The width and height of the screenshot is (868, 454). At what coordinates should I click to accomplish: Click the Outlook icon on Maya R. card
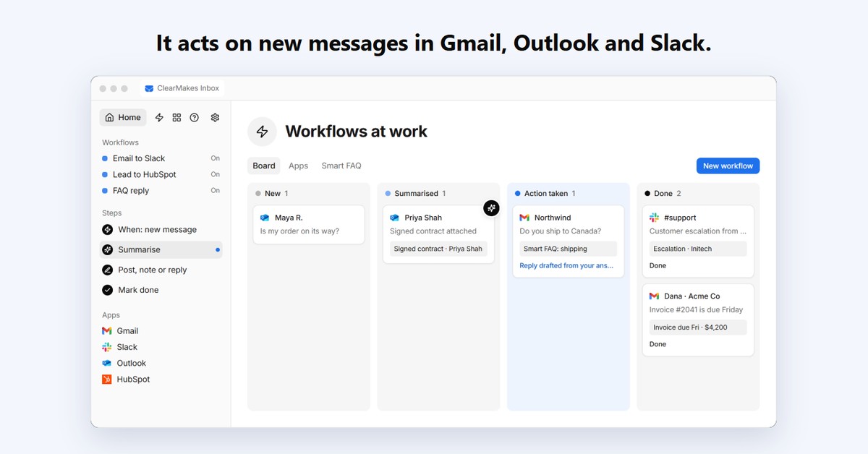tap(265, 218)
